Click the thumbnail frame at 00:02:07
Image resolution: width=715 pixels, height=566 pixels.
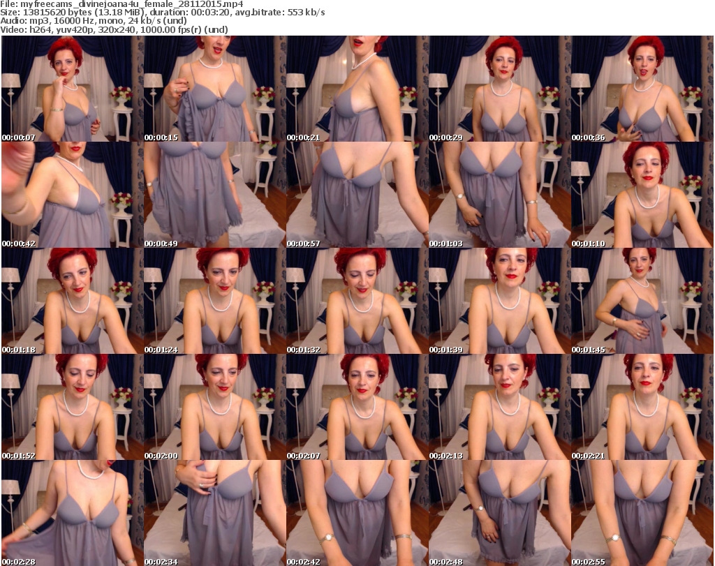pos(357,407)
